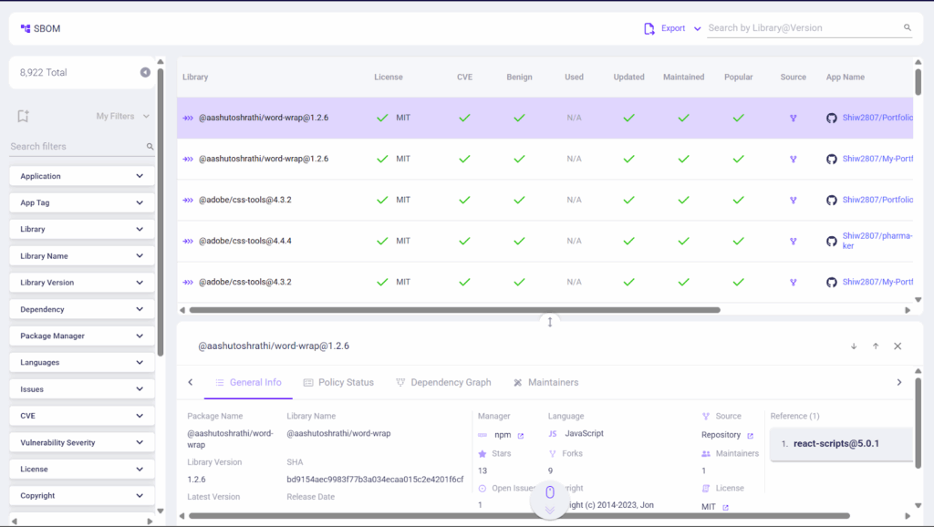
Task: Expand the Dependency filter
Action: (81, 309)
